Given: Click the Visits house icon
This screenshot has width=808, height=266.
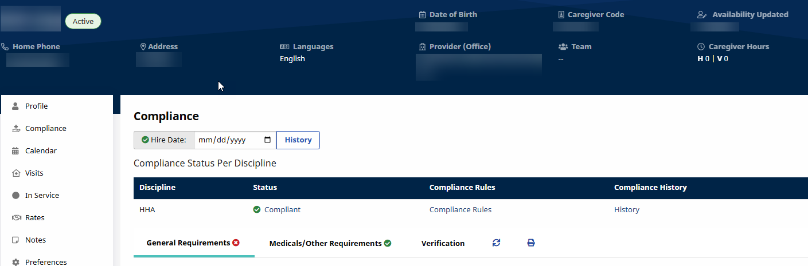Looking at the screenshot, I should [15, 173].
